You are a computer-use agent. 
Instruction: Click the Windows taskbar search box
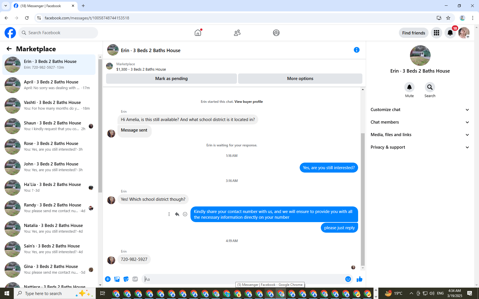(x=55, y=293)
